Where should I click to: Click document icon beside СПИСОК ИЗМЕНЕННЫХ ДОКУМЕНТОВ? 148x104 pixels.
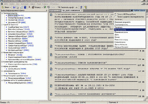(51, 94)
